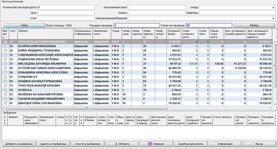Click the scroll-down arrow of the table
Viewport: 277px width, 149px height.
[275, 104]
